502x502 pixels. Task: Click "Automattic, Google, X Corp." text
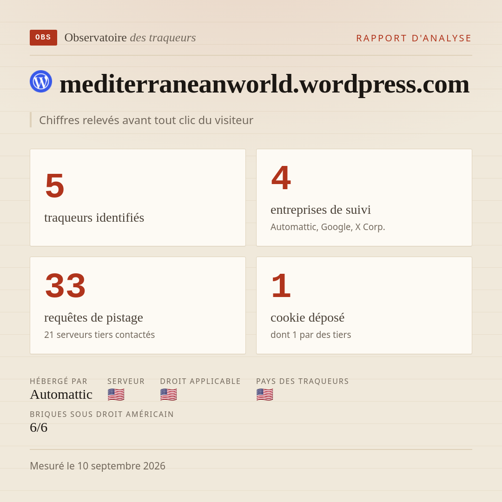pos(328,227)
